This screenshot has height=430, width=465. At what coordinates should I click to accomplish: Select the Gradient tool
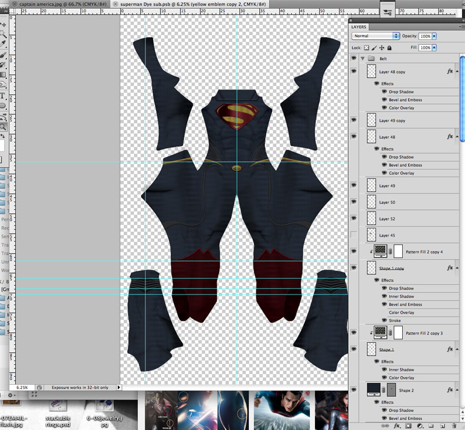(3, 75)
